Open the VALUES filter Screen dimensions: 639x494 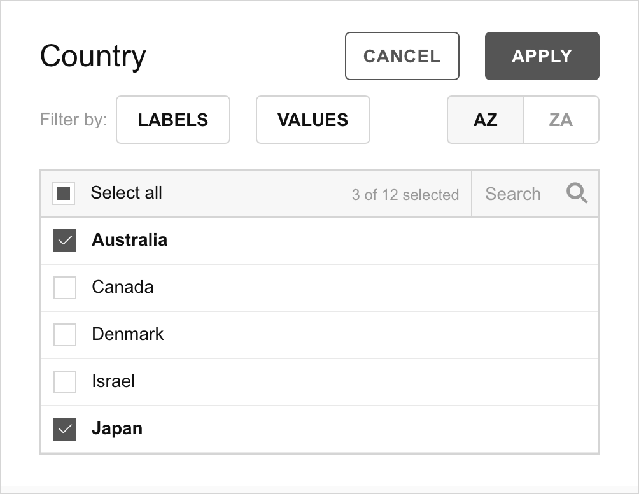[x=313, y=120]
